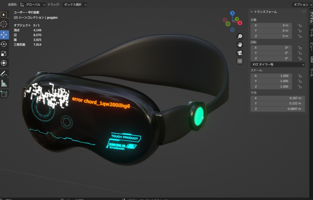
Task: Open the オプション menu
Action: (x=301, y=4)
